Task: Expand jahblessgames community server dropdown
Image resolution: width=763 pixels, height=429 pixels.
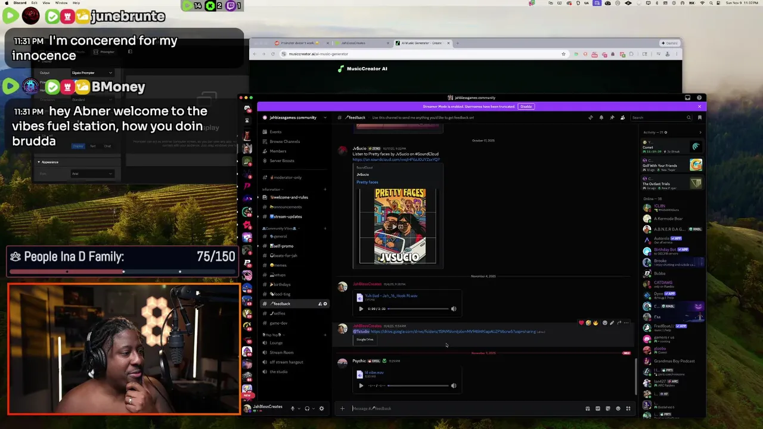Action: (x=325, y=117)
